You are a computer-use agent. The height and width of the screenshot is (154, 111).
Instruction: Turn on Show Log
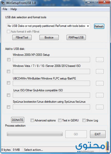tap(84, 120)
